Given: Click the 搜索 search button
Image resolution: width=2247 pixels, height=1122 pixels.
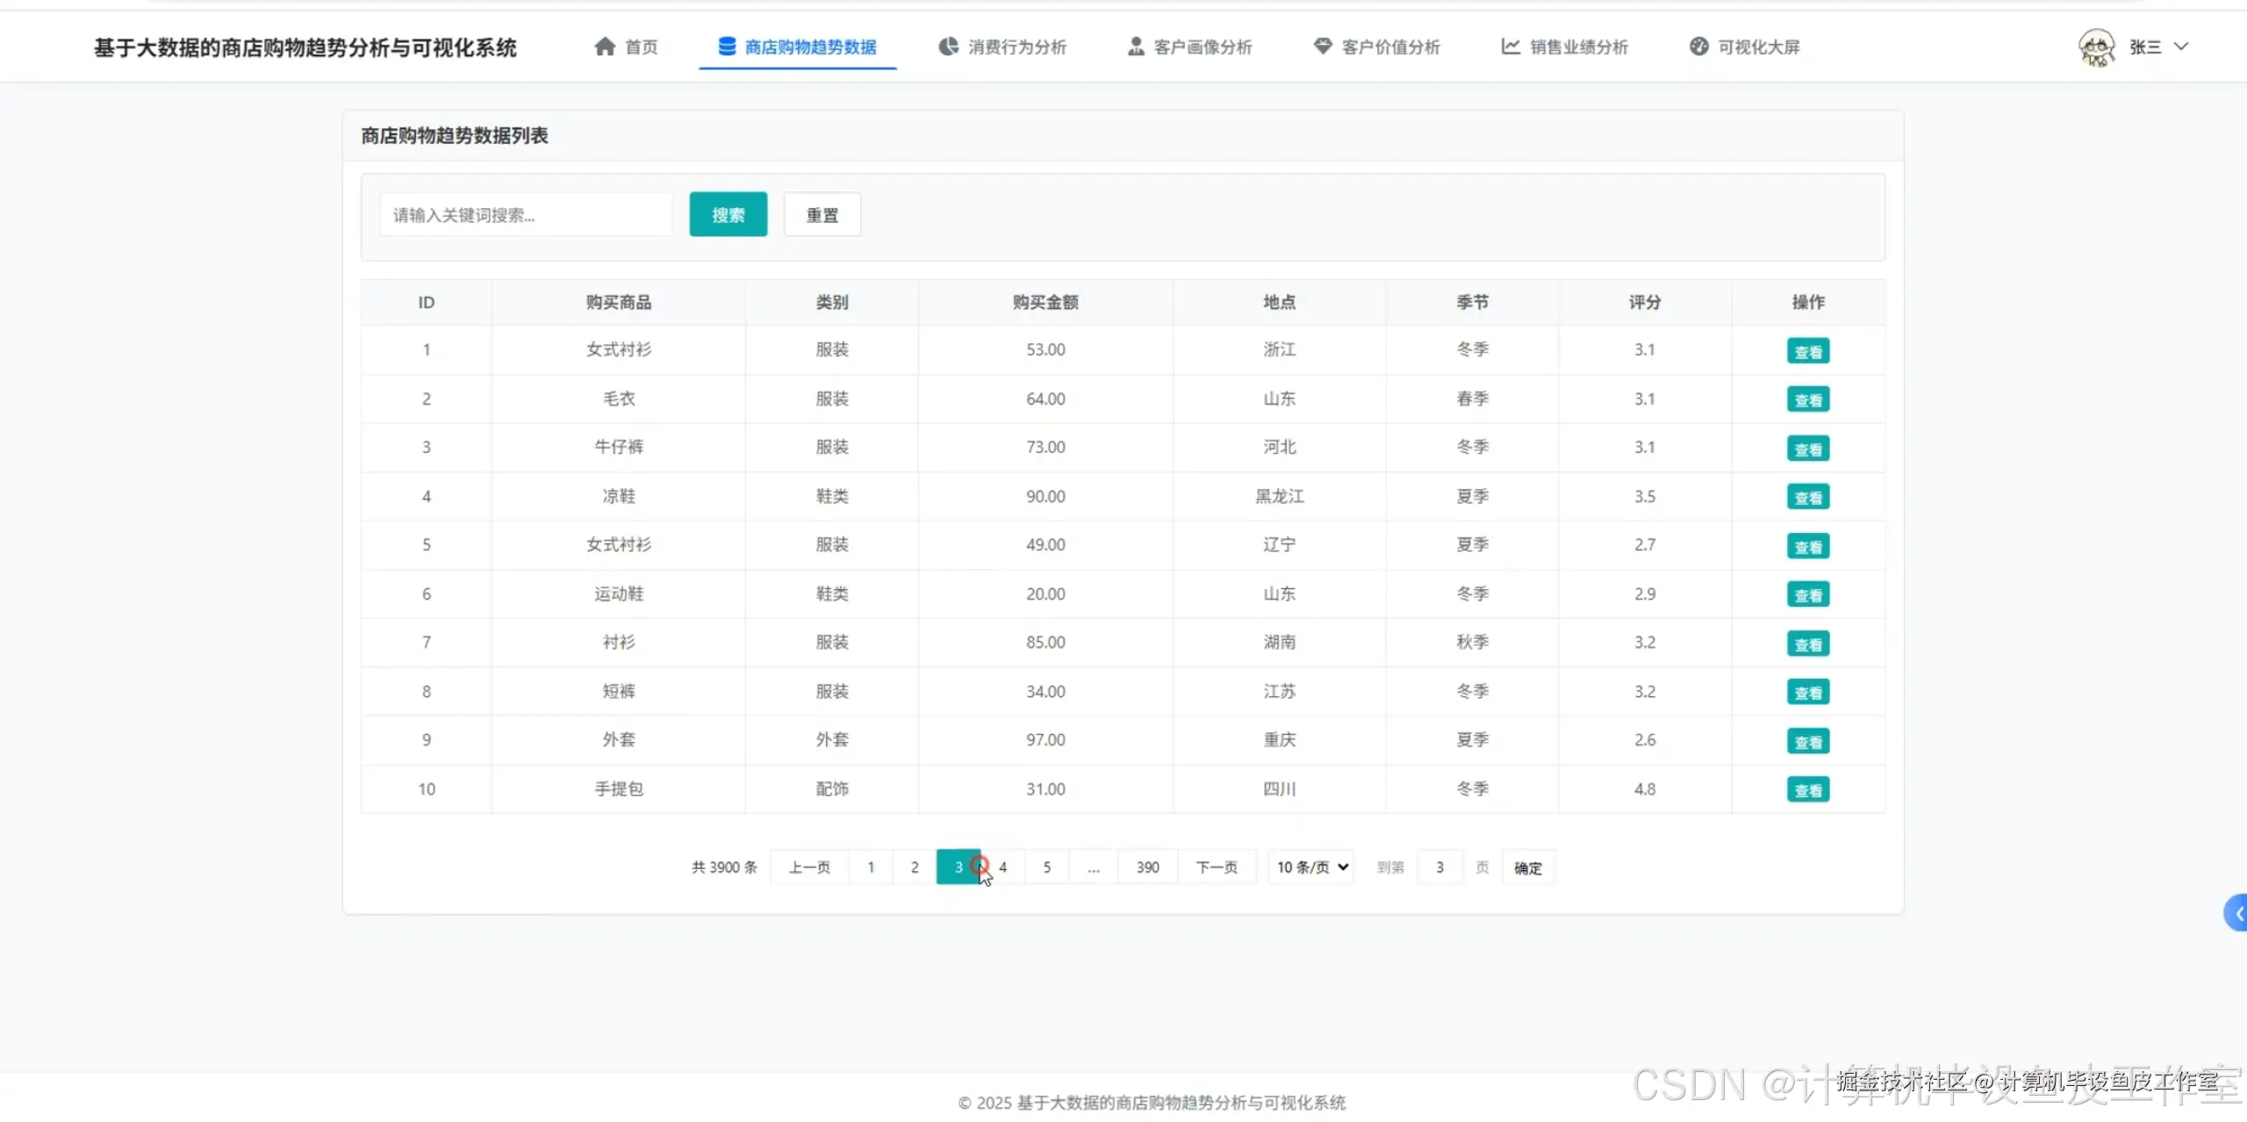Looking at the screenshot, I should (728, 213).
